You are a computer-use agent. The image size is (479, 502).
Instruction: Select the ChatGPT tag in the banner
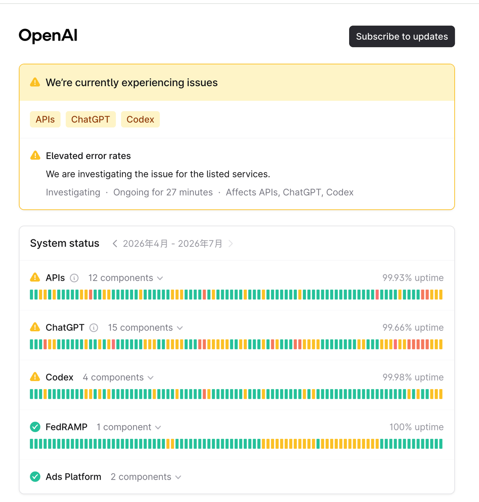pos(90,120)
